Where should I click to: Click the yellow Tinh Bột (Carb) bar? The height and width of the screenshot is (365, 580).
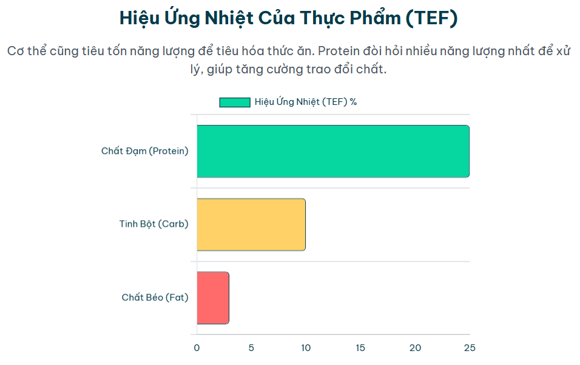pyautogui.click(x=251, y=224)
